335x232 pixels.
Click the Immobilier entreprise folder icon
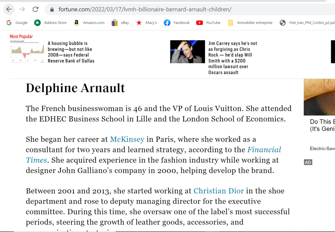pyautogui.click(x=231, y=23)
